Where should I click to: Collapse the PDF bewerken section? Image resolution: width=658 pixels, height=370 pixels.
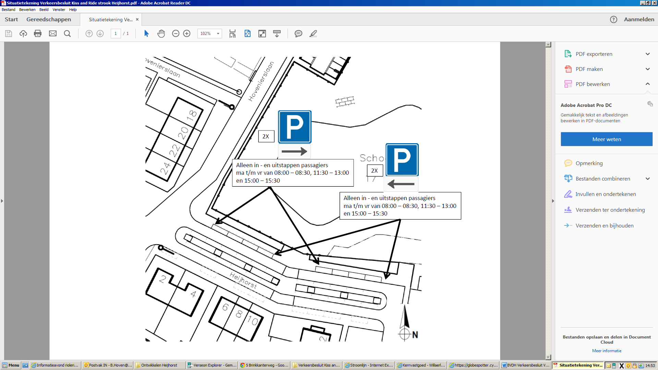point(647,84)
